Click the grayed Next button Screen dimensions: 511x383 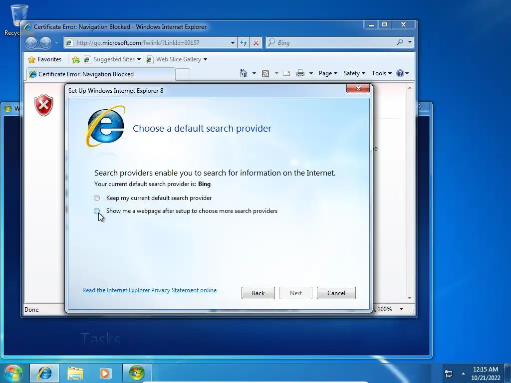[296, 293]
